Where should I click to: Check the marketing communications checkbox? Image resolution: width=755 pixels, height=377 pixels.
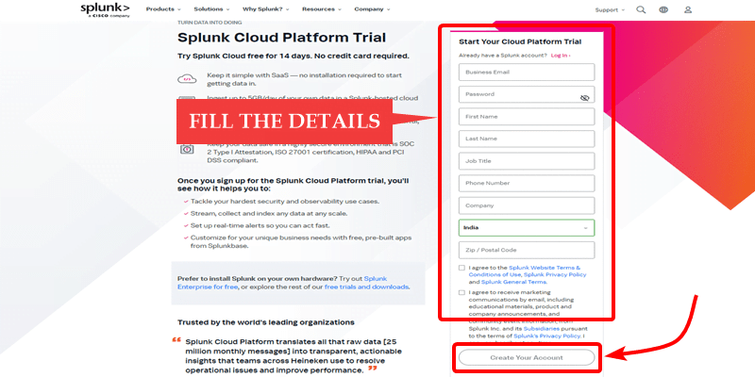461,292
